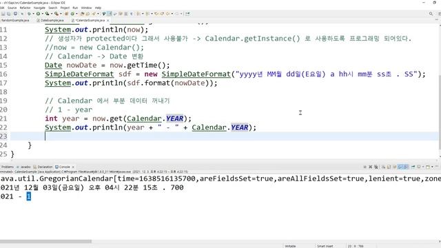Click Calendar.YEAR on line 22
The width and height of the screenshot is (441, 248).
220,127
